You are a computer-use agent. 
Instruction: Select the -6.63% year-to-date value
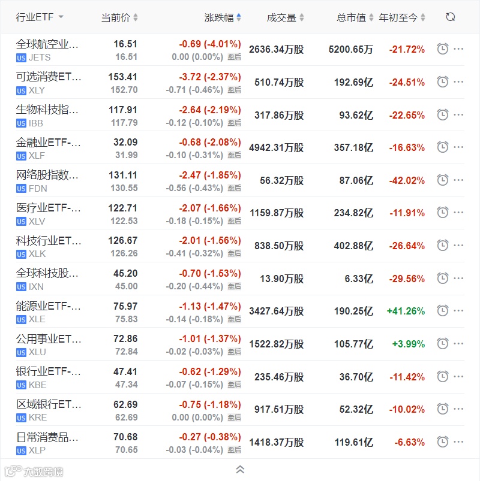[410, 442]
